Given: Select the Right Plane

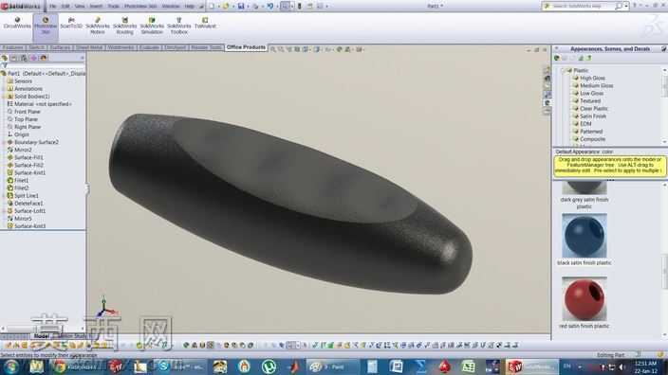Looking at the screenshot, I should click(x=25, y=127).
